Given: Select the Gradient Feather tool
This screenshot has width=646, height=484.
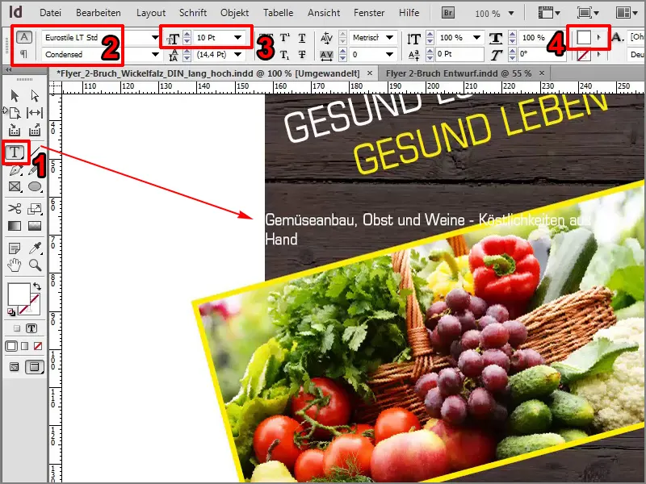Looking at the screenshot, I should [x=35, y=226].
